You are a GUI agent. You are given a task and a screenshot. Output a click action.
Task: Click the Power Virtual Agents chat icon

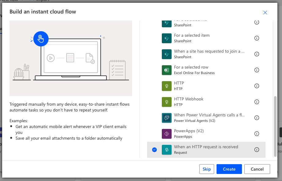tap(166, 118)
